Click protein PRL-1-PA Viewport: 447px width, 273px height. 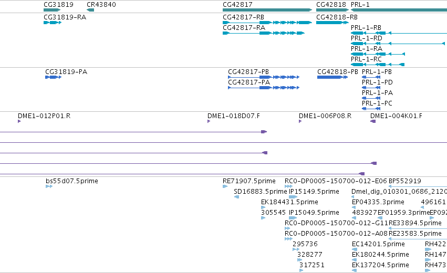371,98
